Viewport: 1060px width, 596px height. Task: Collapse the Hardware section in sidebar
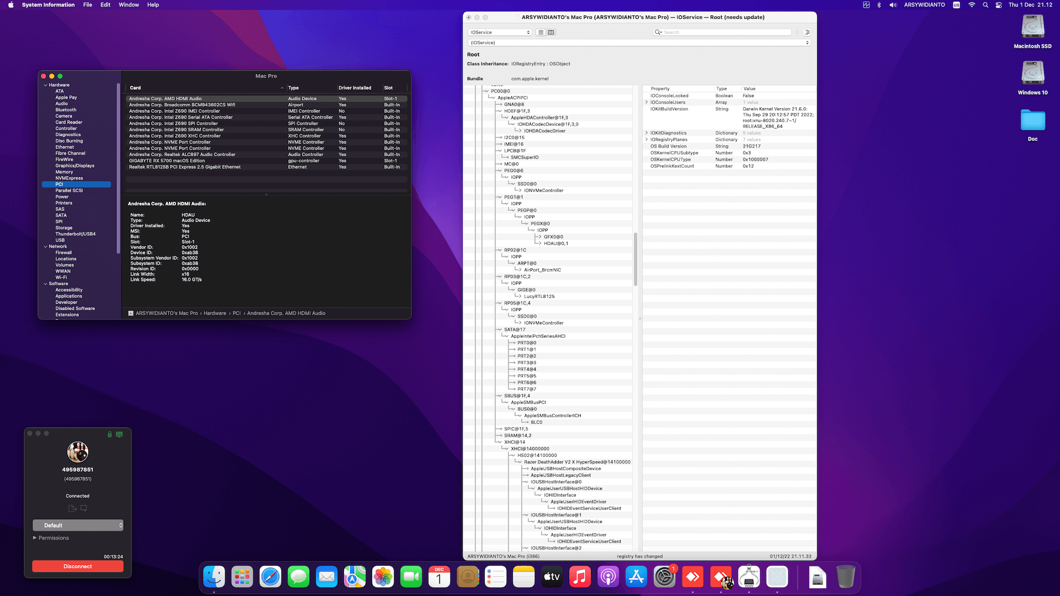coord(45,85)
